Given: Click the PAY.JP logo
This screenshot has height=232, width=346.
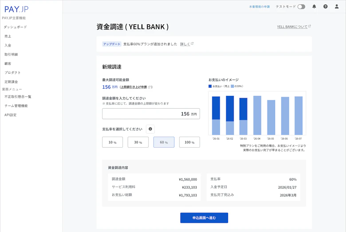Looking at the screenshot, I should [x=16, y=9].
